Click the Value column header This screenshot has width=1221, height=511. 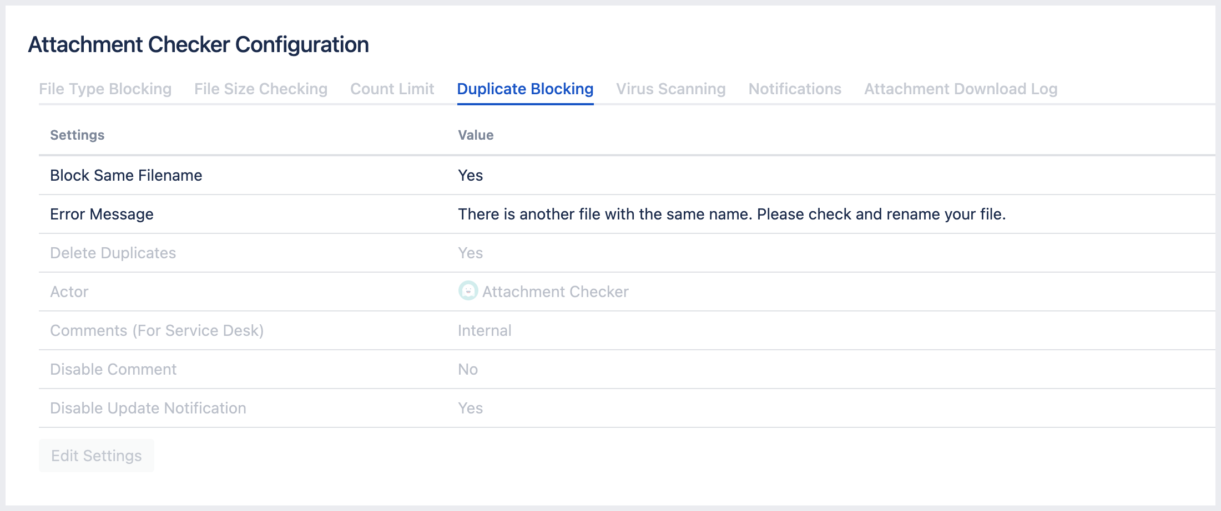476,135
